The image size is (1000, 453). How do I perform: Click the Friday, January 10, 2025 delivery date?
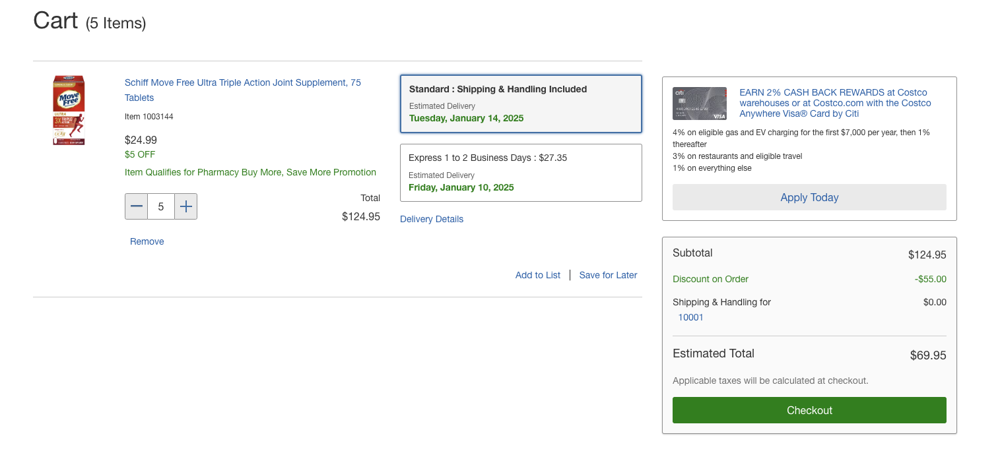click(x=461, y=187)
